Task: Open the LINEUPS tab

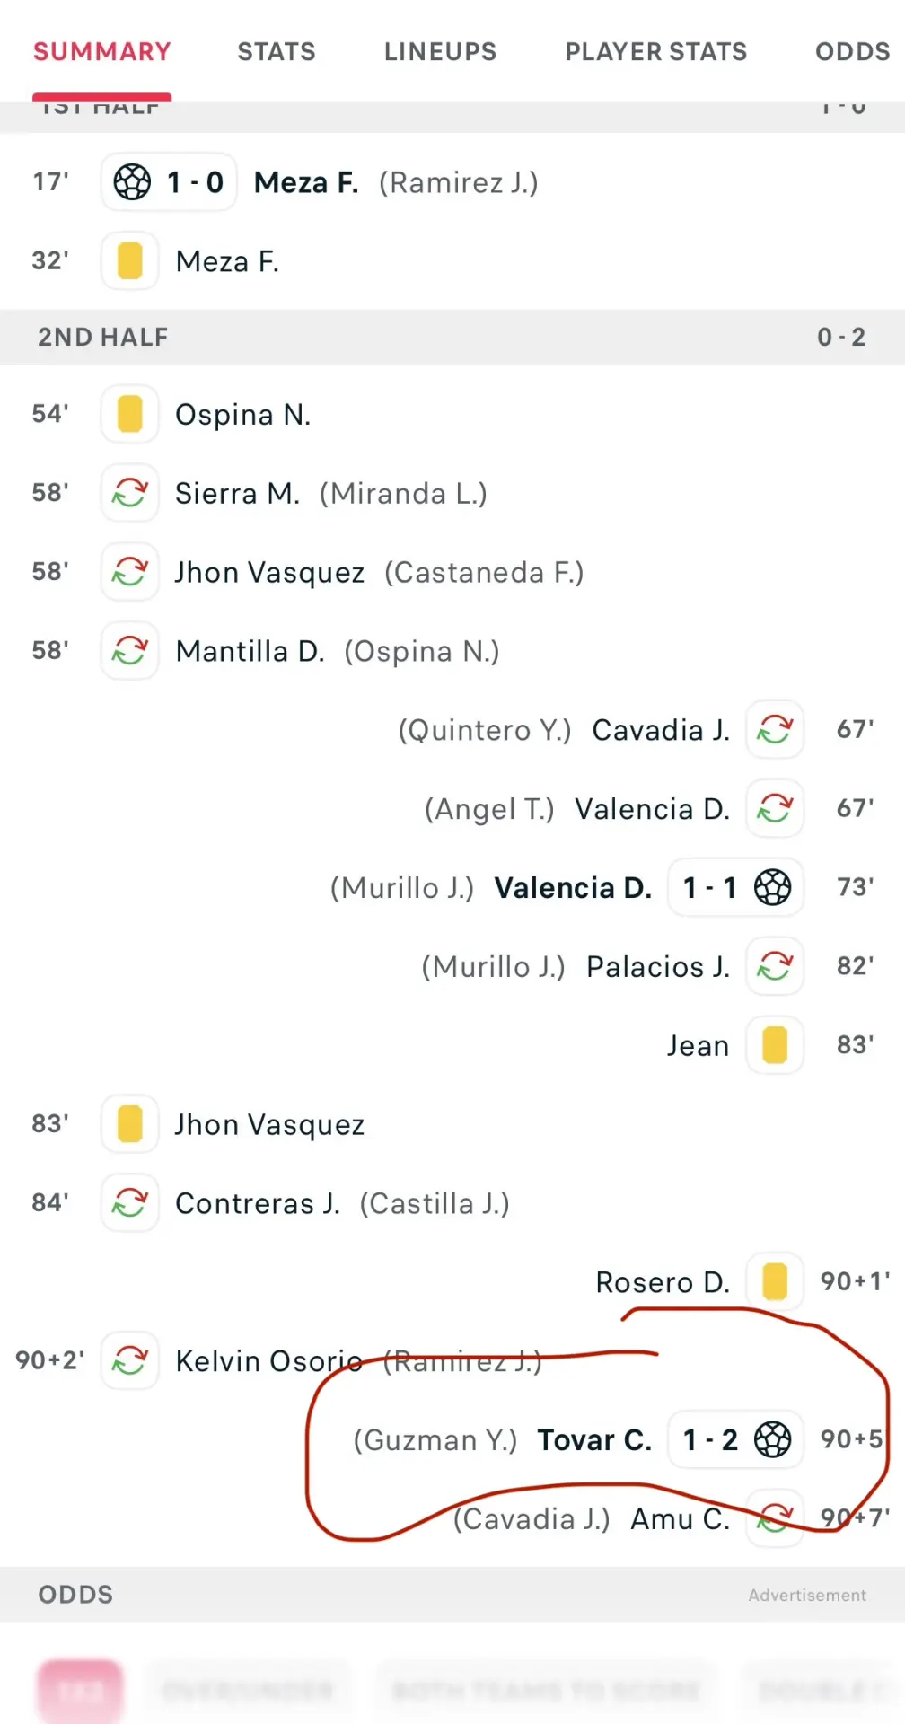Action: click(x=441, y=52)
